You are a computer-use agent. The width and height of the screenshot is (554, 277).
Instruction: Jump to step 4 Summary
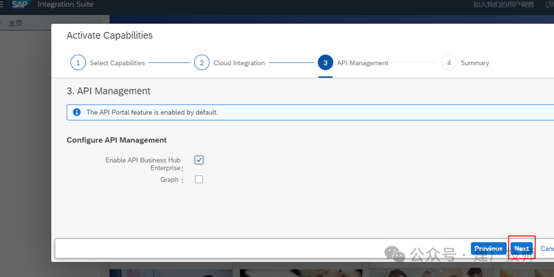[x=465, y=63]
